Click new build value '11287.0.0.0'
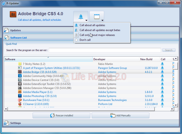This screenshot has height=134, width=182. click(x=151, y=68)
